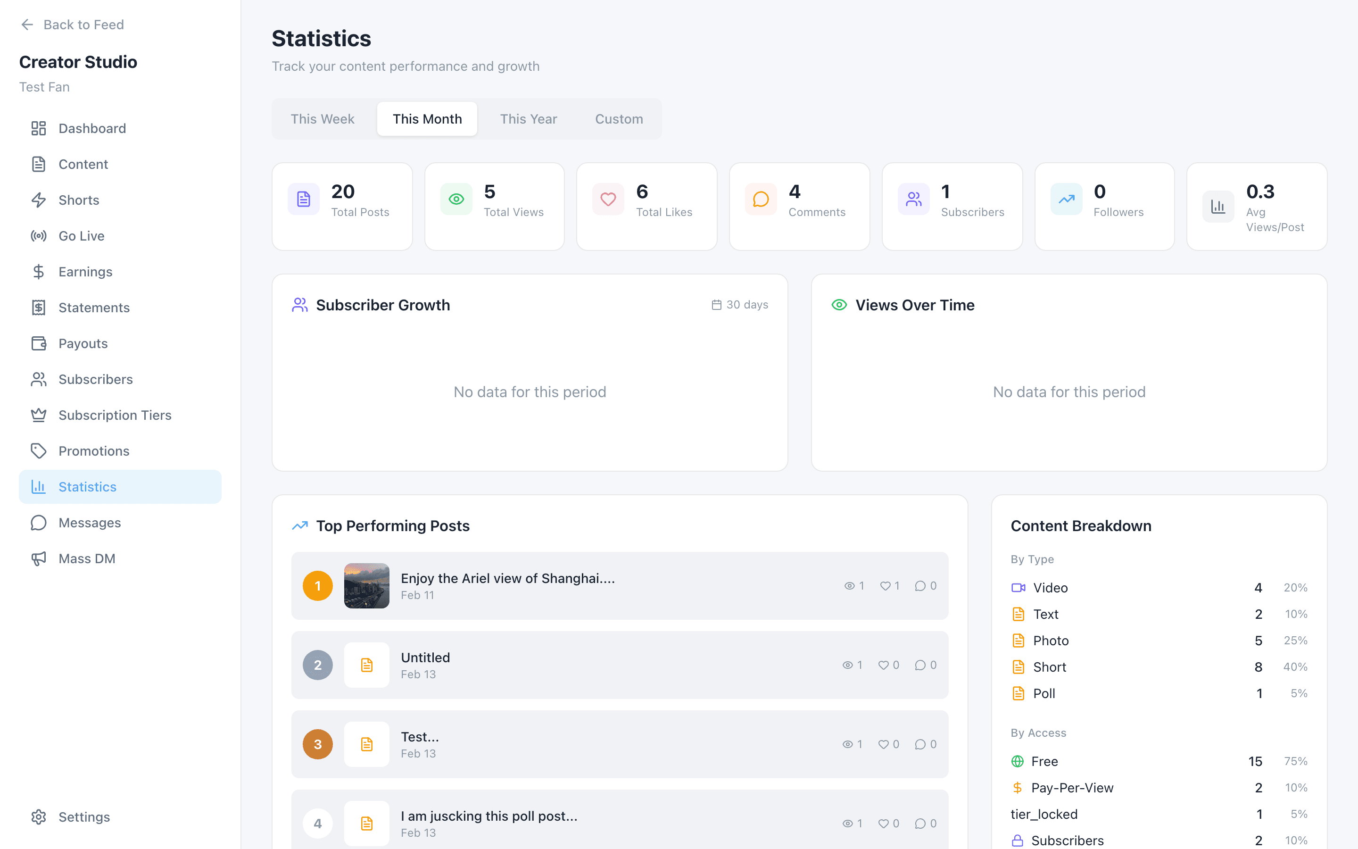Switch to the This Year tab
The width and height of the screenshot is (1358, 849).
click(x=528, y=119)
